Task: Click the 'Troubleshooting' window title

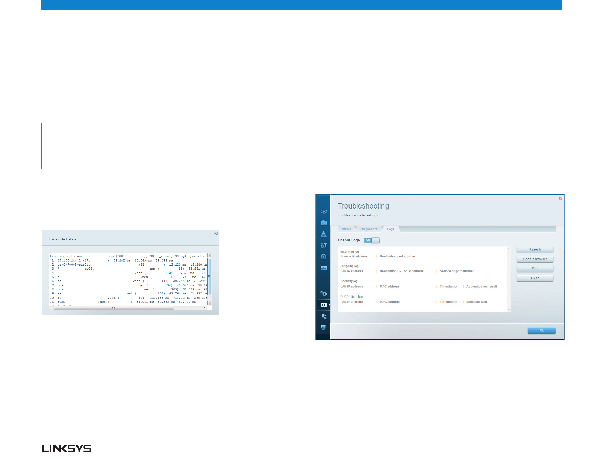Action: click(x=363, y=206)
